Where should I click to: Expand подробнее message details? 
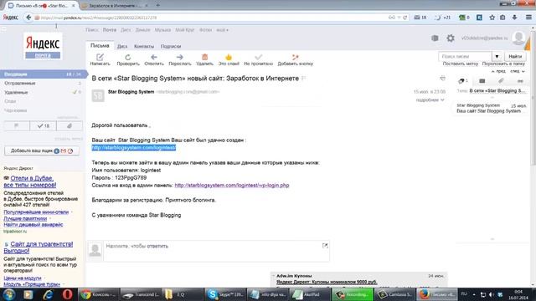click(430, 100)
